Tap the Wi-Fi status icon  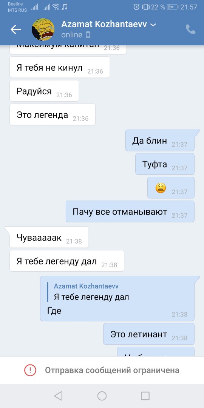(x=56, y=7)
